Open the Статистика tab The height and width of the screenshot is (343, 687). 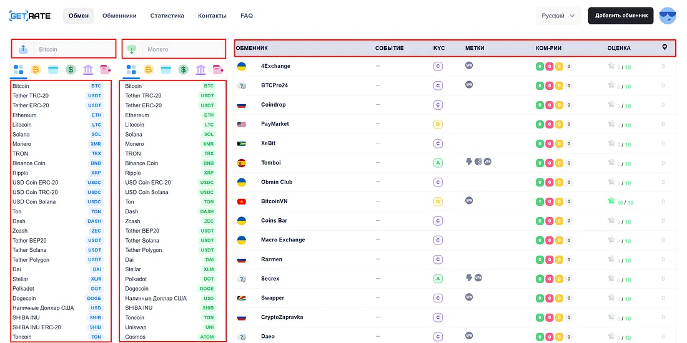[167, 16]
